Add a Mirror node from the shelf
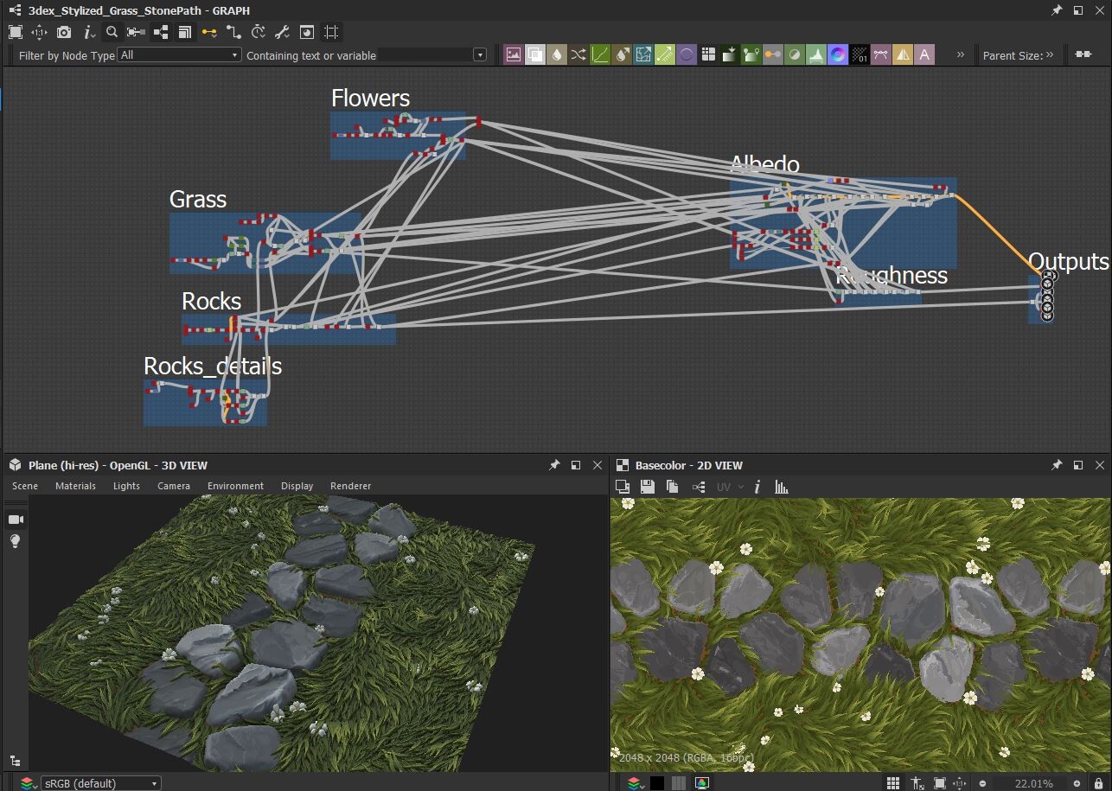 point(903,54)
